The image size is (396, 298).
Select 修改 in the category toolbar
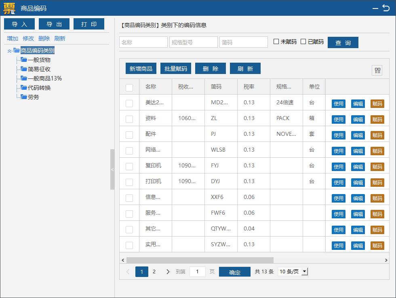(x=28, y=38)
